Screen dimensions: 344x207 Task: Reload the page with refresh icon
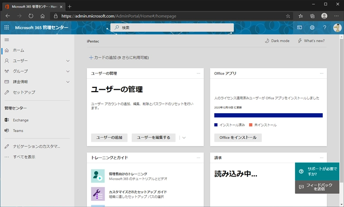pos(31,16)
